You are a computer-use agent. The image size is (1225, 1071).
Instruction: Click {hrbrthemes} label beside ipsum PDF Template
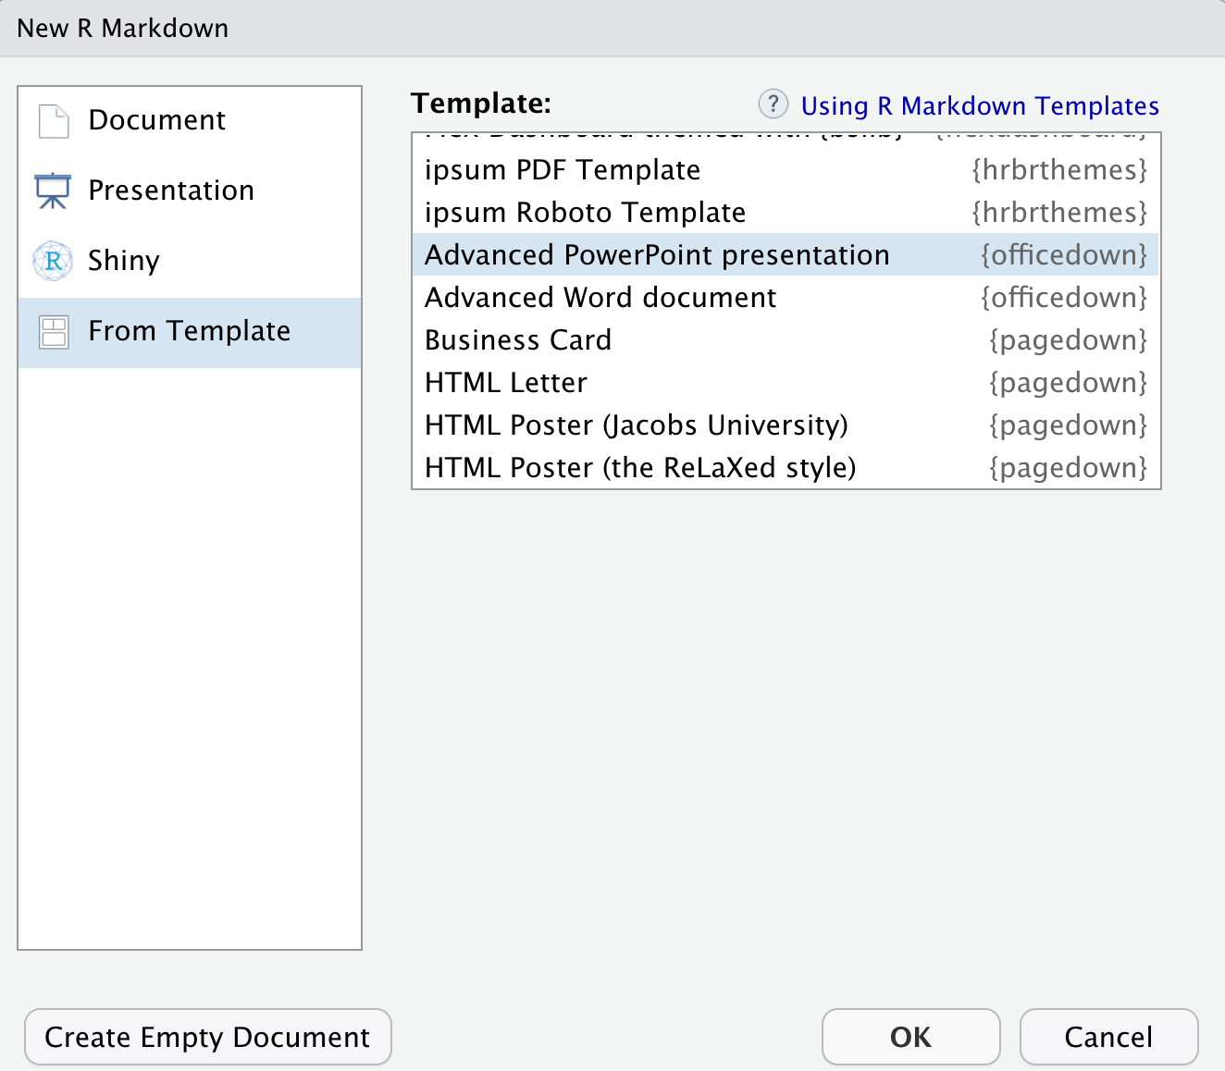tap(1059, 170)
